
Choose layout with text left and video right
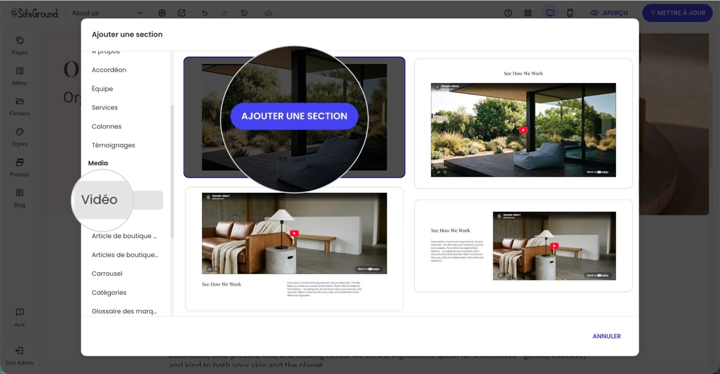[523, 246]
